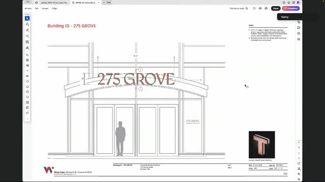Click the undo arrow tool in toolbar
325x182 pixels.
tap(27, 113)
